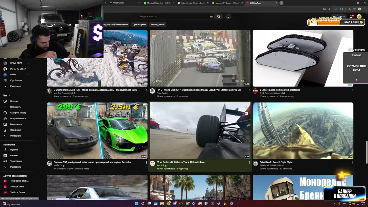Open STAYA DRIFT channel
The width and height of the screenshot is (368, 207).
pos(16,63)
